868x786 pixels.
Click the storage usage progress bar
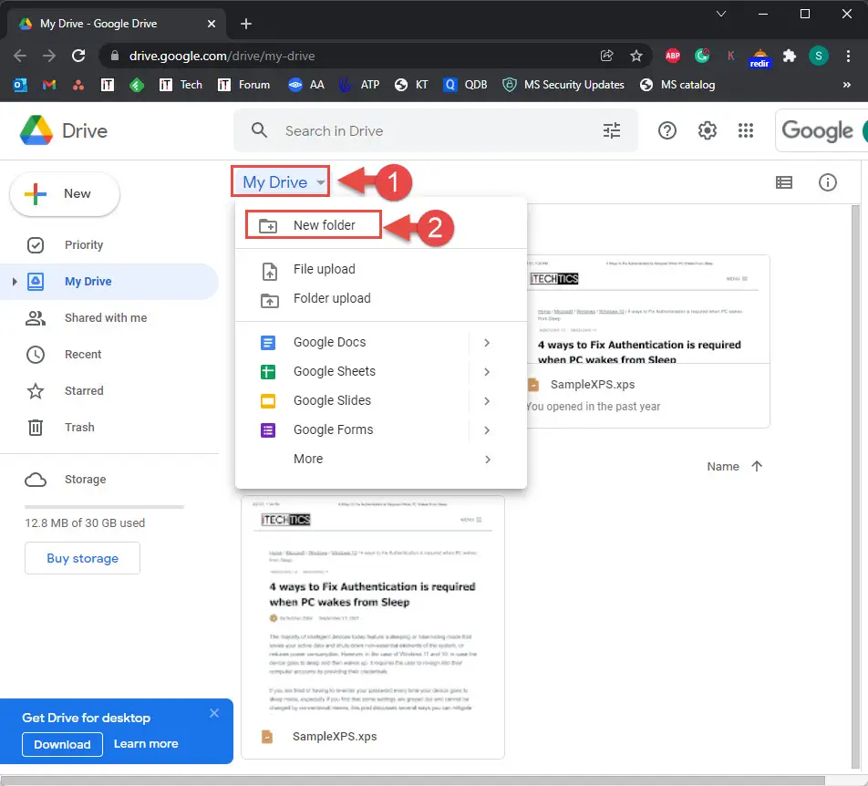pos(104,507)
